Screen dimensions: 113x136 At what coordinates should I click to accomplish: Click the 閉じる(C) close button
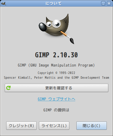[92, 126]
